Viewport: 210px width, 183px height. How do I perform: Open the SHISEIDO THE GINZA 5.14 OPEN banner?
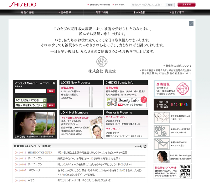(x=172, y=104)
